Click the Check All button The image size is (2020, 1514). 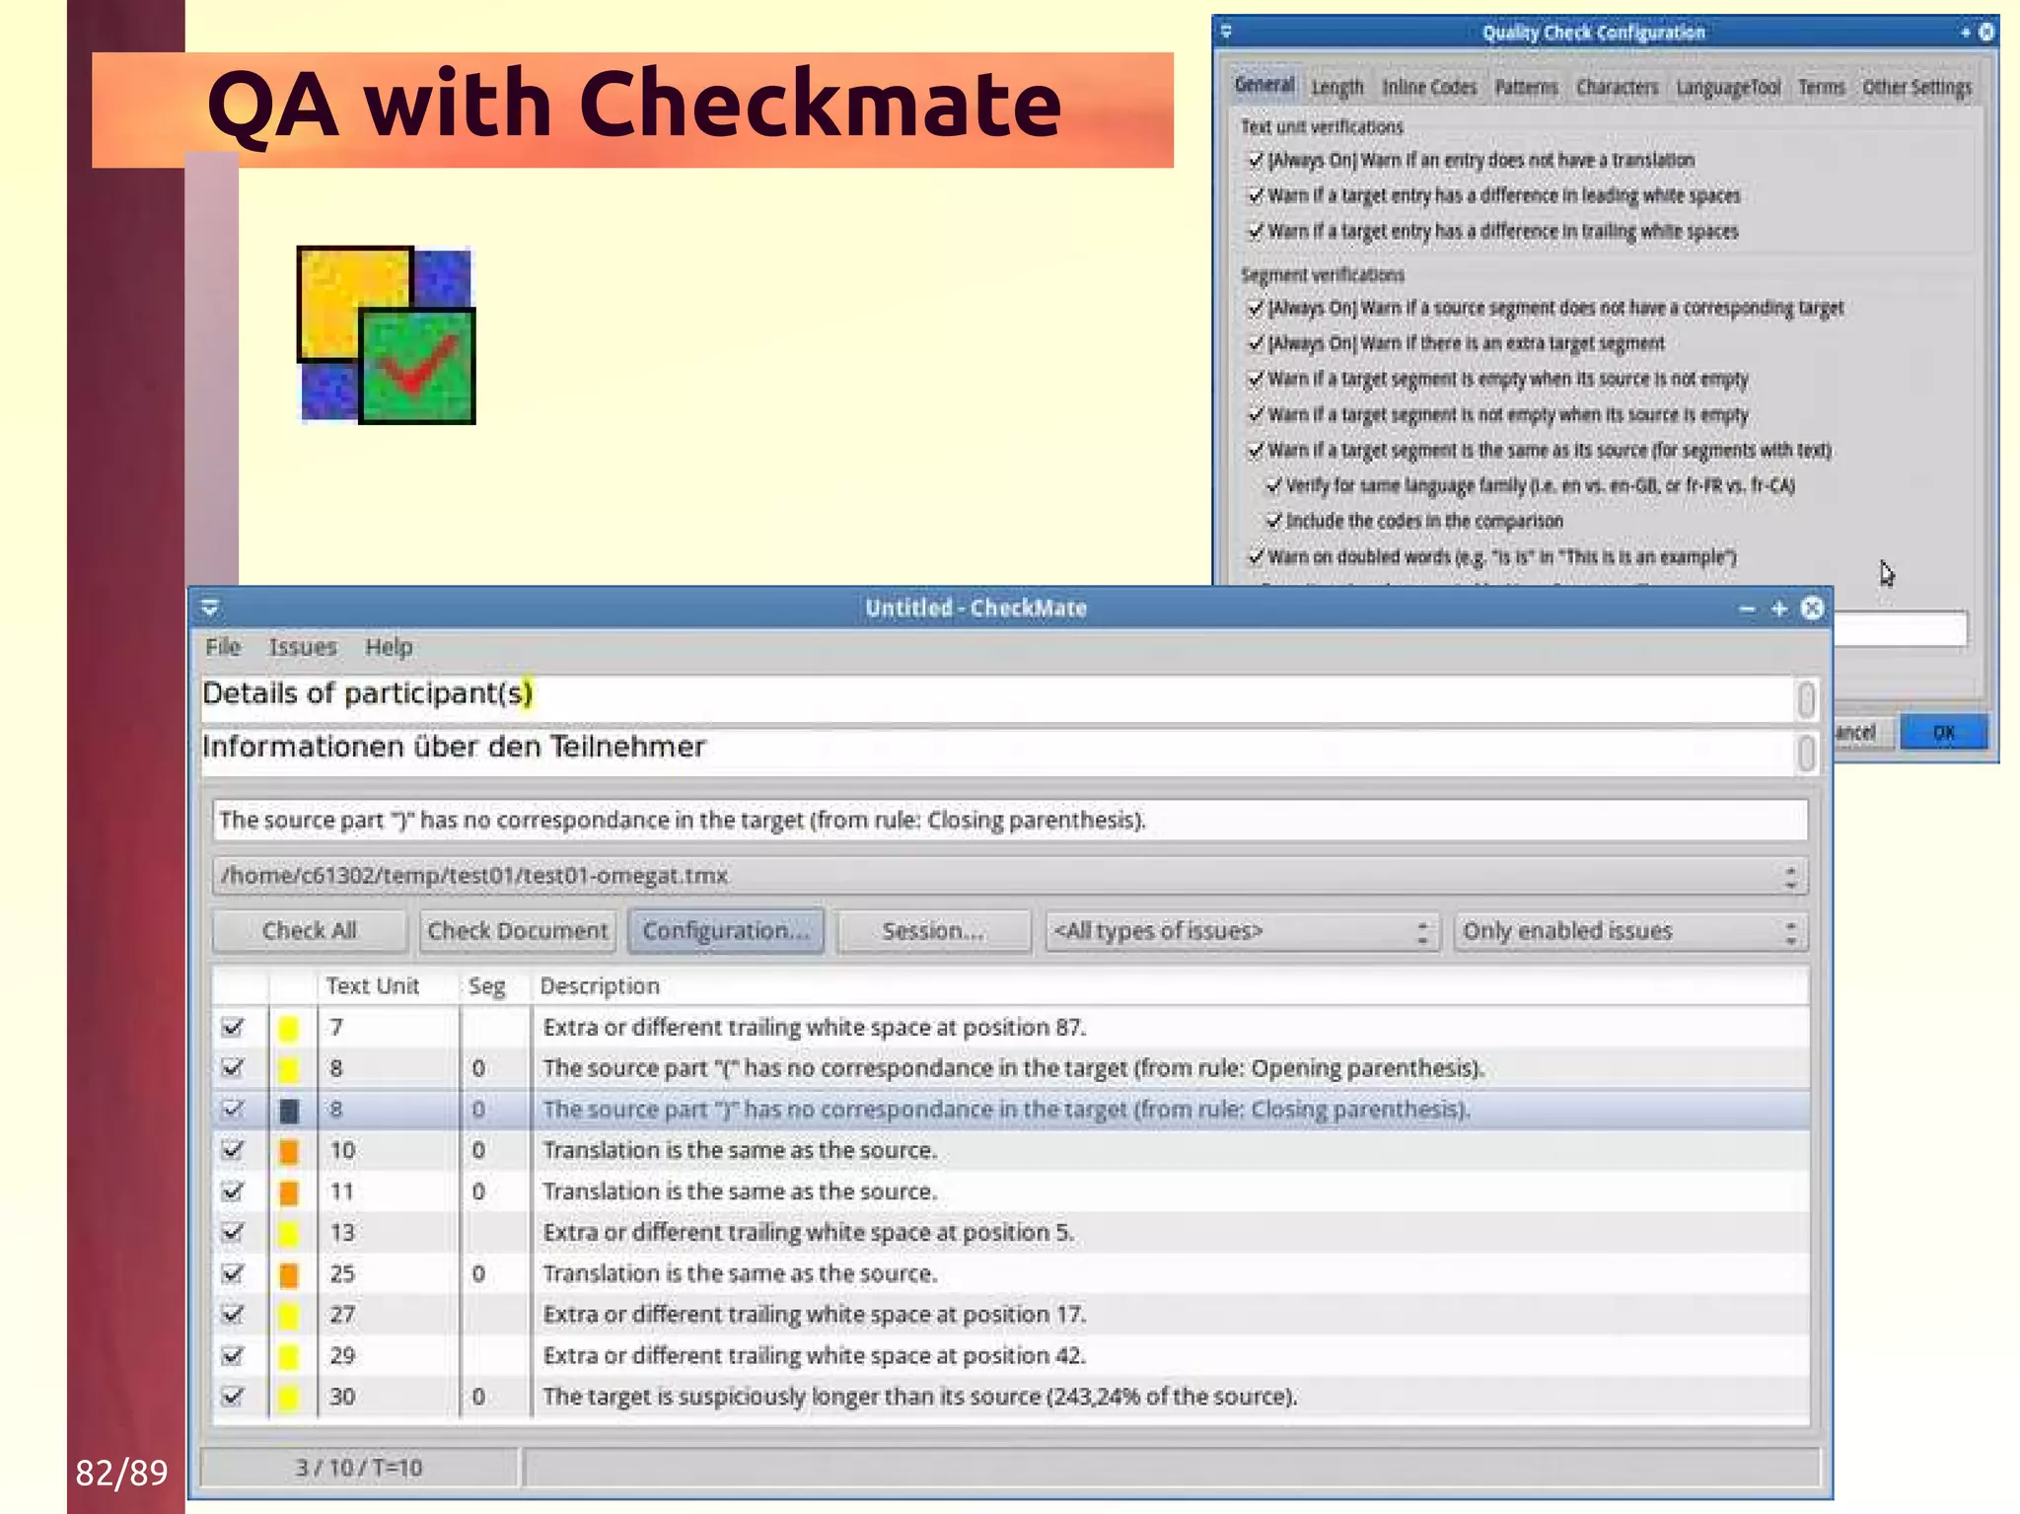[x=310, y=931]
